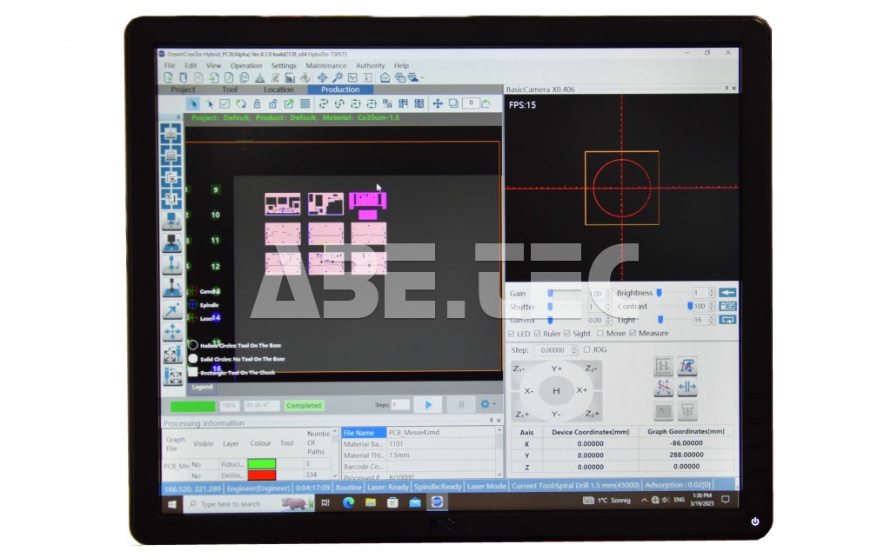Switch to the Location tab
The width and height of the screenshot is (891, 558).
pos(278,90)
